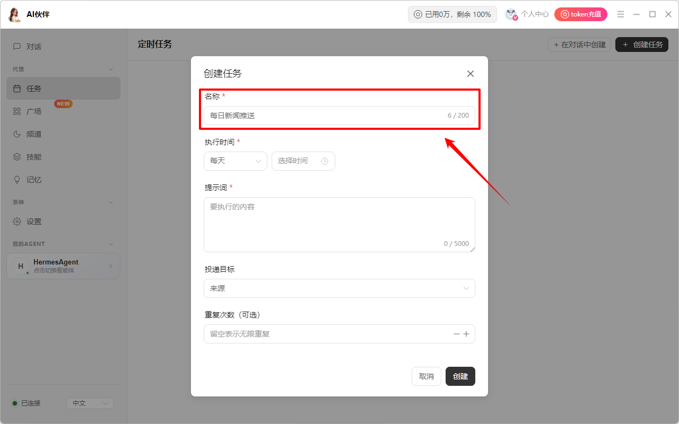Click the avatar icon beside 个人中心
679x424 pixels.
click(x=511, y=14)
